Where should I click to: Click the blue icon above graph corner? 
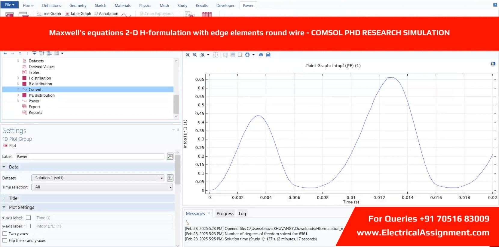493,64
